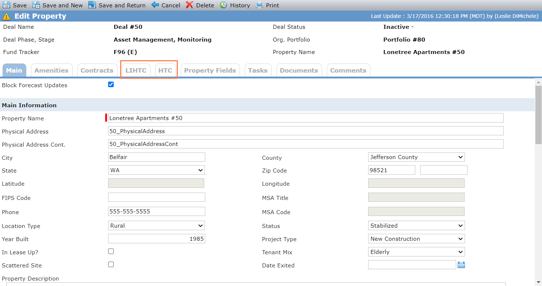Click the Save floppy disk icon
This screenshot has height=286, width=542.
(x=6, y=5)
